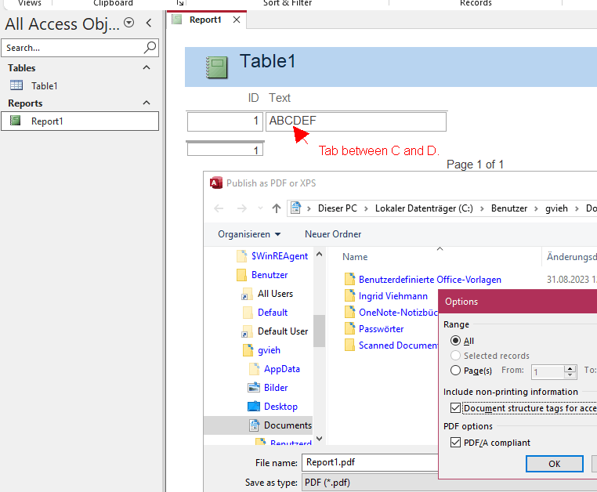
Task: Click Benutzer in the breadcrumb path
Action: point(509,208)
